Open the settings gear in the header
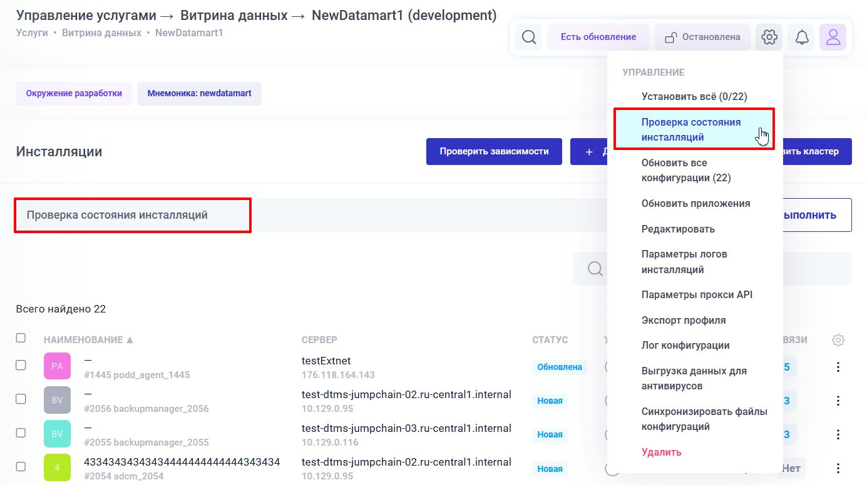The width and height of the screenshot is (867, 485). (769, 37)
